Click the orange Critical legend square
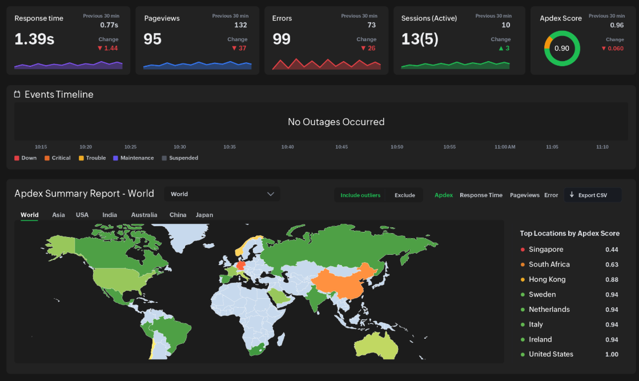This screenshot has height=381, width=639. (47, 158)
